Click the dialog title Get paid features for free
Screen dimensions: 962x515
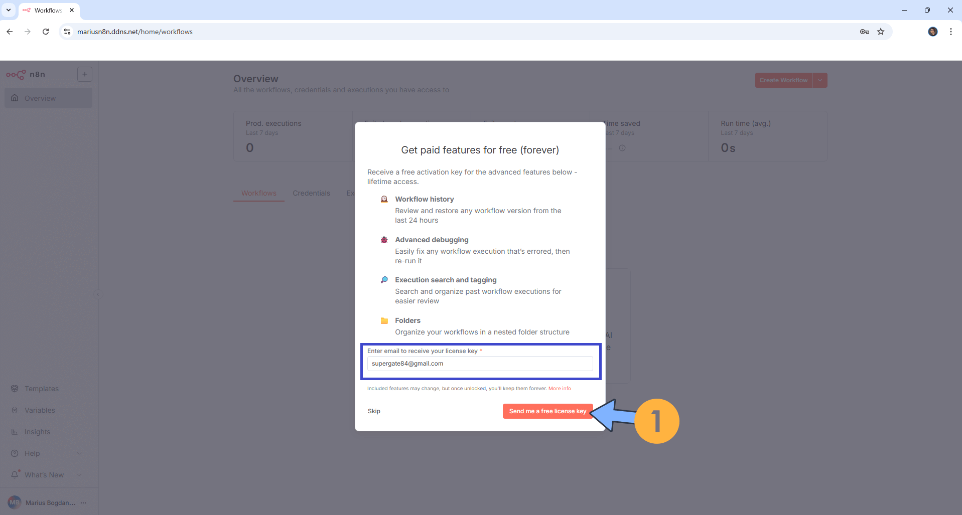pos(480,150)
